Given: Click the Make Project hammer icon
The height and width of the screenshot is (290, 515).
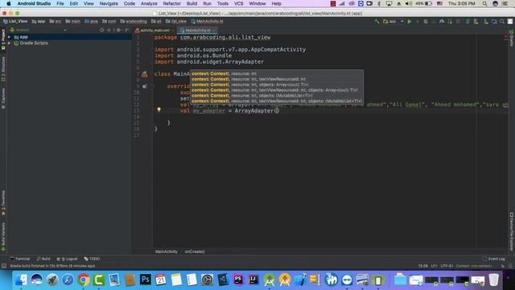Looking at the screenshot, I should [x=377, y=22].
